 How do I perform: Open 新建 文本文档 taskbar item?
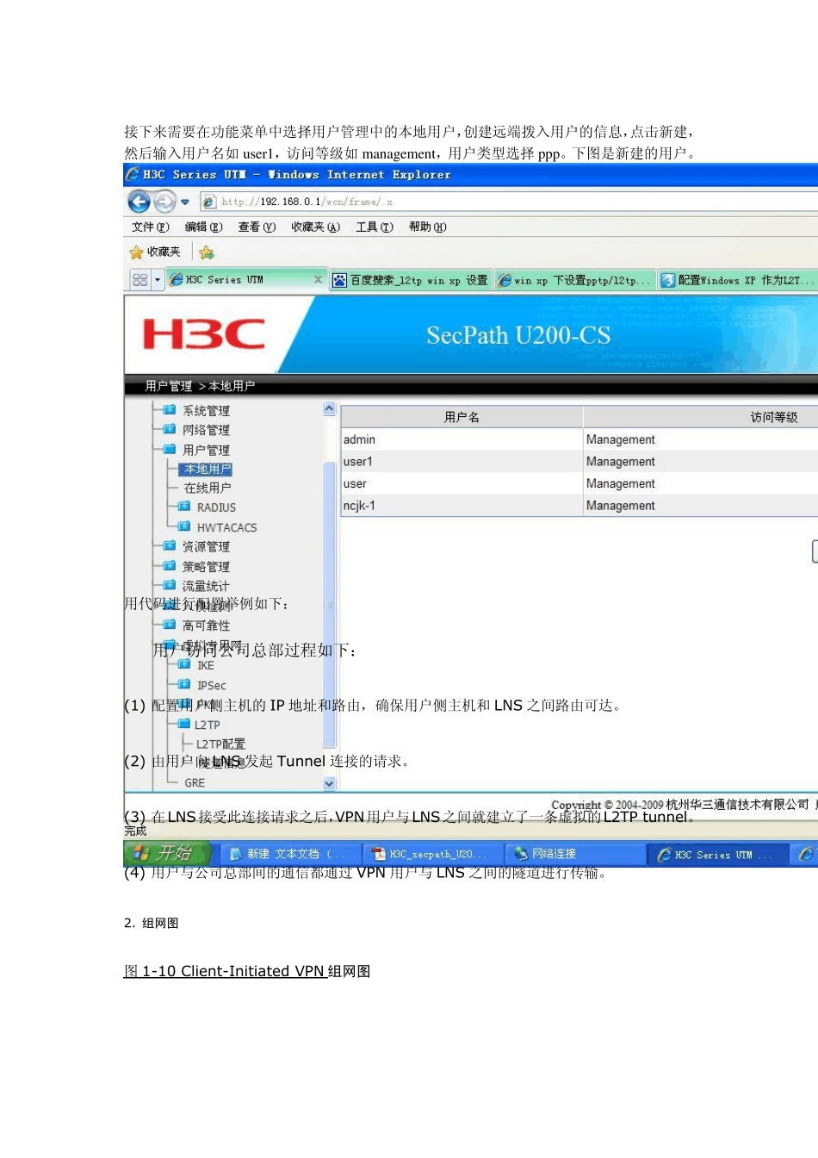[x=289, y=854]
